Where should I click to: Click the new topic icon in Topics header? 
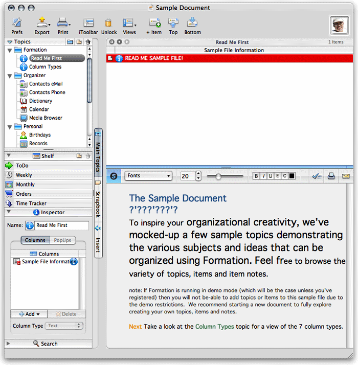[79, 42]
